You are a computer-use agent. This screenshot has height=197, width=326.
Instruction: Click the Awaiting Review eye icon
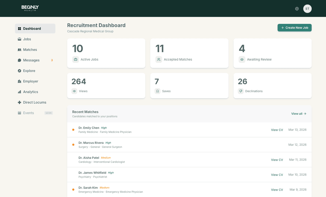(242, 60)
